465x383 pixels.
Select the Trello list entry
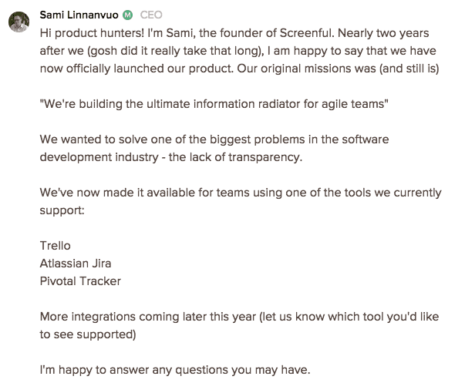coord(56,246)
